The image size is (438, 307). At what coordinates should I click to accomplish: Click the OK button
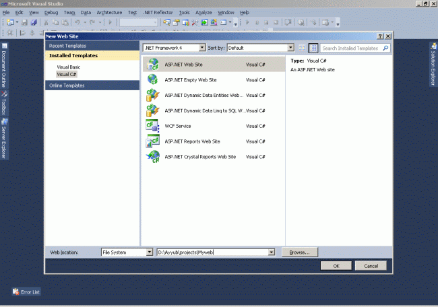click(x=336, y=266)
